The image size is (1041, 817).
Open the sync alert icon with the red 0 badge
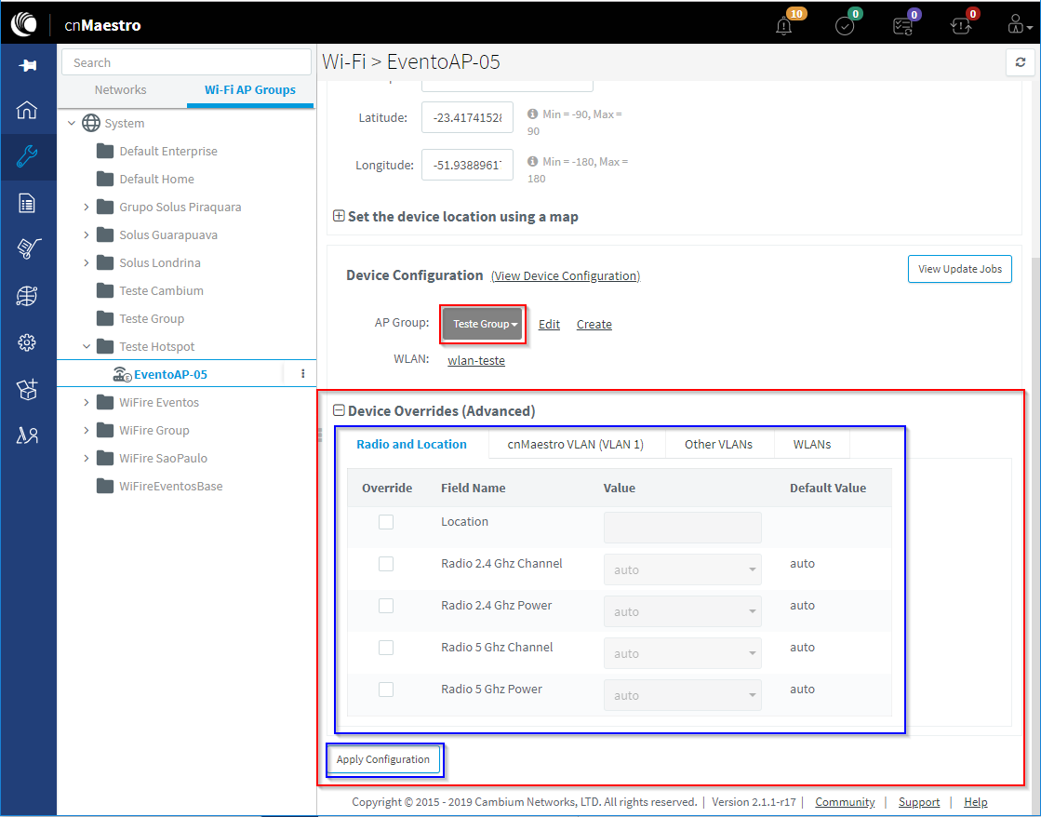coord(961,26)
